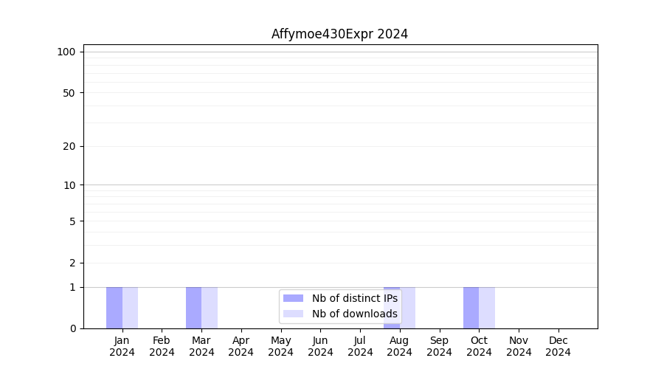
Task: Click the 'Nb of downloads' legend swatch
Action: point(293,314)
